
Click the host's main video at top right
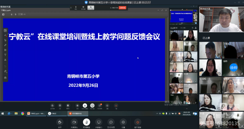click(x=222, y=19)
